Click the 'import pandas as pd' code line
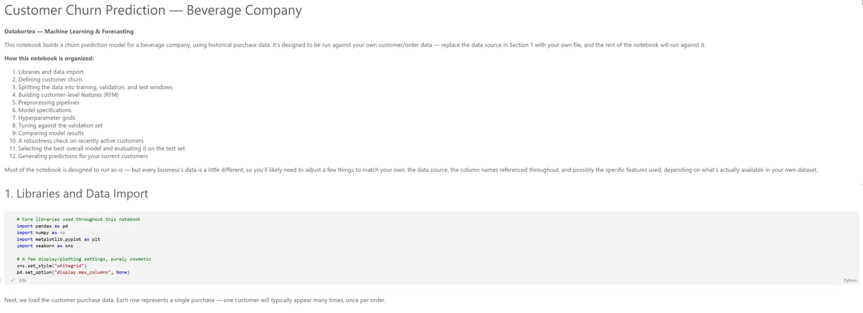Screen dimensions: 863x313 pos(42,226)
